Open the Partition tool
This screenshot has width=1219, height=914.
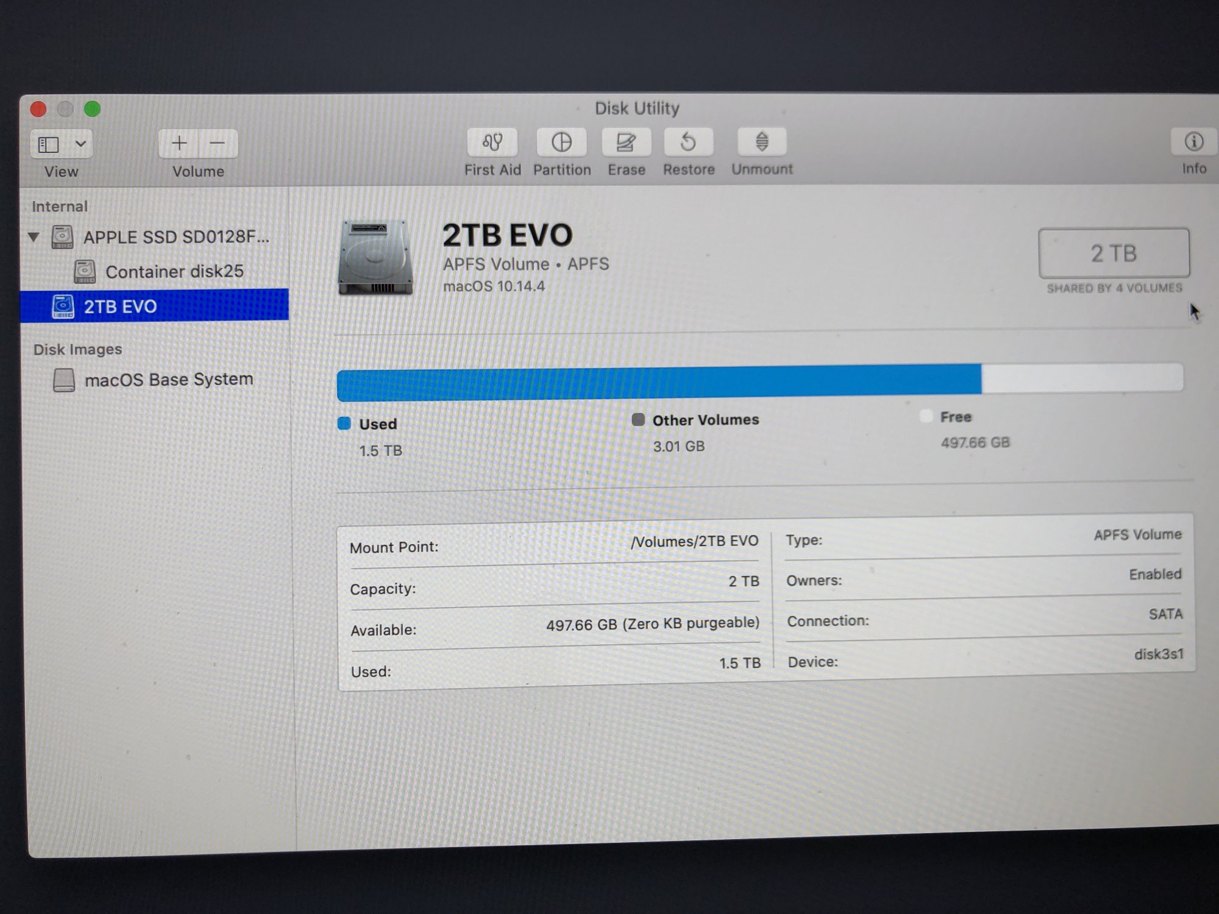561,142
